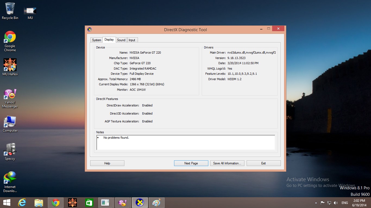371x208 pixels.
Task: Select Manufacturer value 'NVIDIA'
Action: point(134,58)
